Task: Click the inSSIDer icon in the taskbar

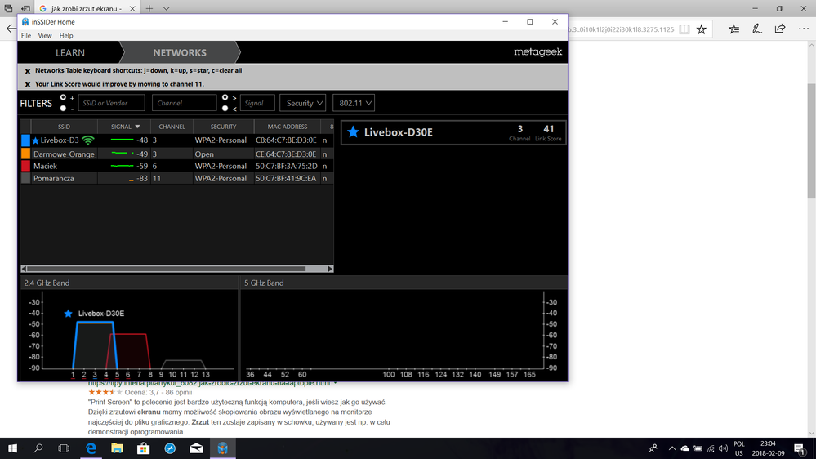Action: [x=222, y=448]
